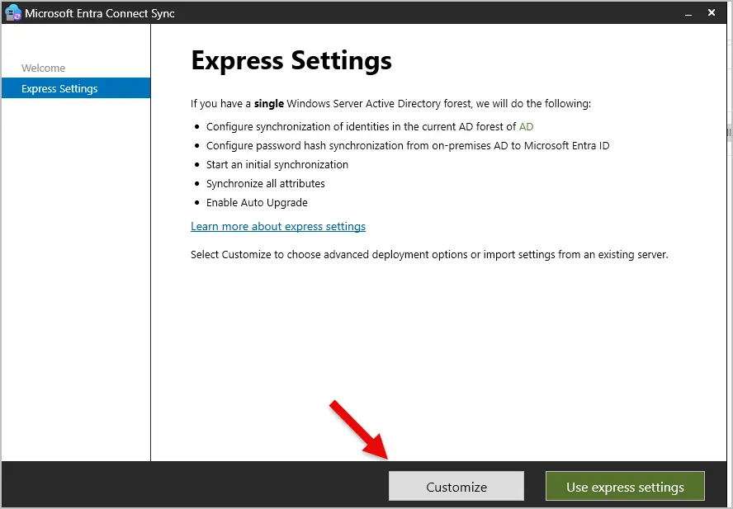Select the Express Settings sidebar step
This screenshot has height=509, width=733.
(x=59, y=88)
